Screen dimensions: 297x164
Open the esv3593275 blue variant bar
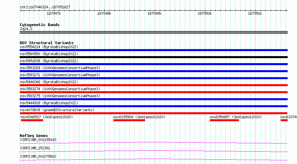(154, 99)
